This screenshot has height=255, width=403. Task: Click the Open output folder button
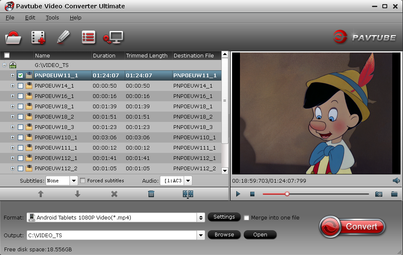click(260, 235)
